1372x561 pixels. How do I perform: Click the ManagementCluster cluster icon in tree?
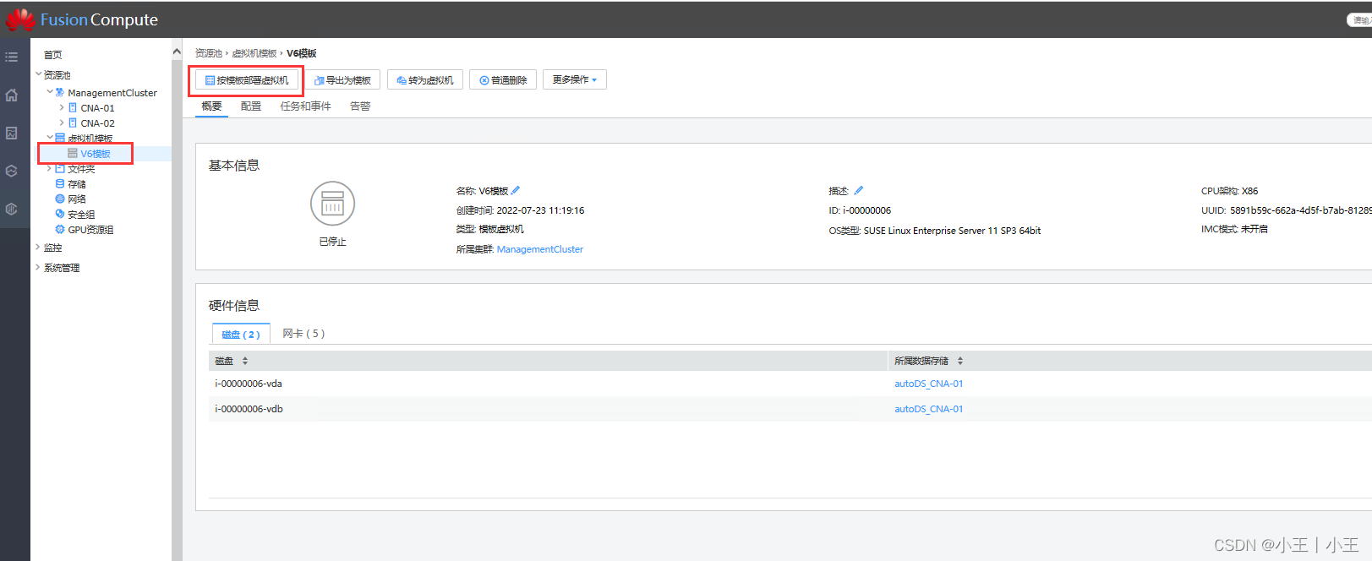60,92
